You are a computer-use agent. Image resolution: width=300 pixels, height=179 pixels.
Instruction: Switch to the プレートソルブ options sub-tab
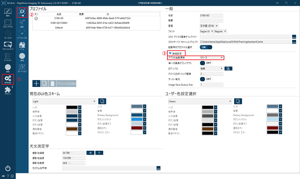point(22,68)
